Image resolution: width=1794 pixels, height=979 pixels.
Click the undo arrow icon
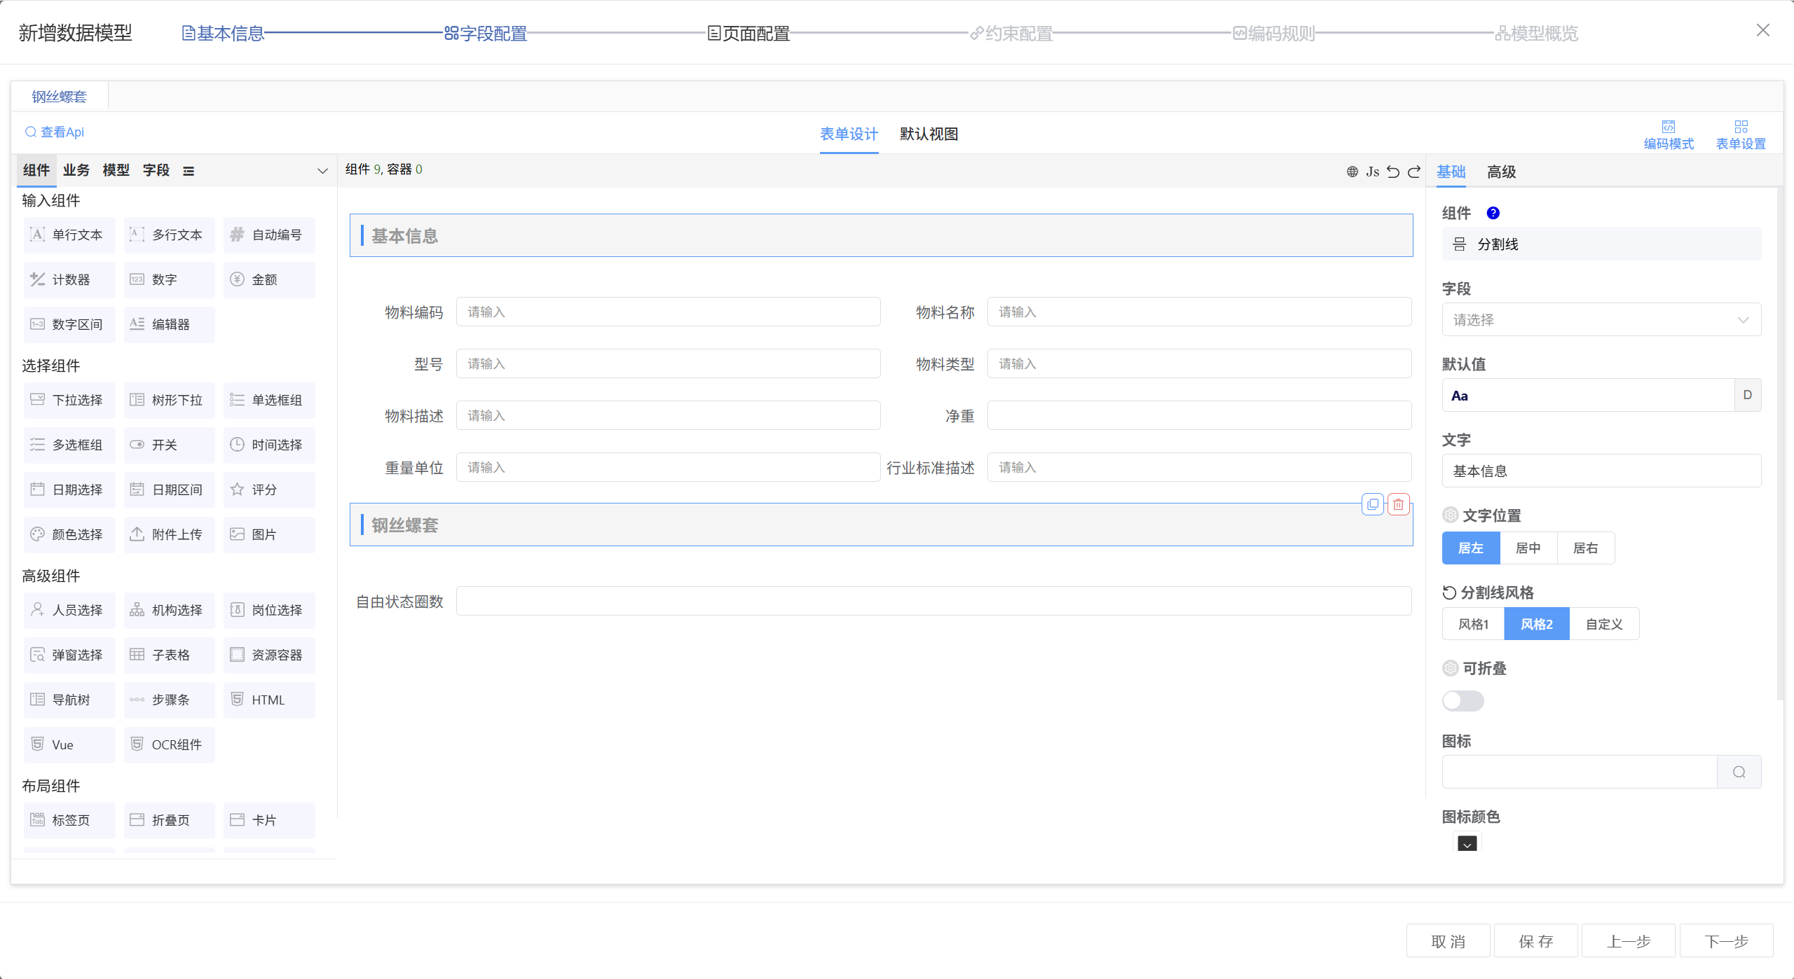(1393, 172)
